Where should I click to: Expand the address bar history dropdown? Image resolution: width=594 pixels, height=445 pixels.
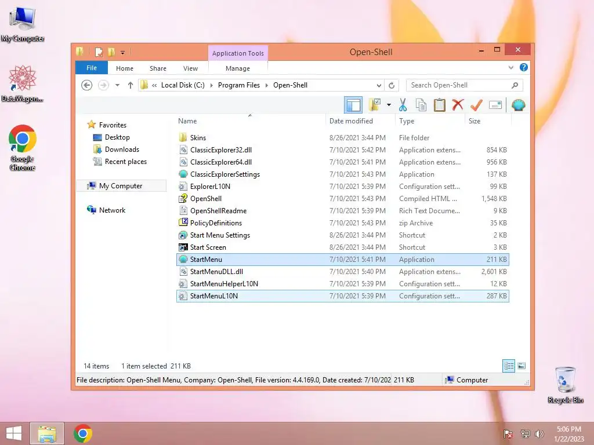pyautogui.click(x=378, y=86)
